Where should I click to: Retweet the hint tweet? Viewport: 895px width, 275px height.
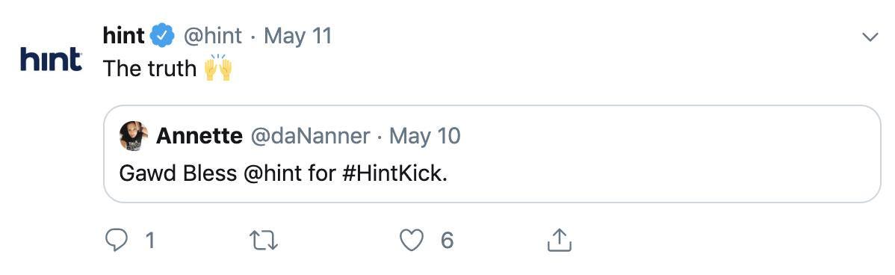click(264, 240)
